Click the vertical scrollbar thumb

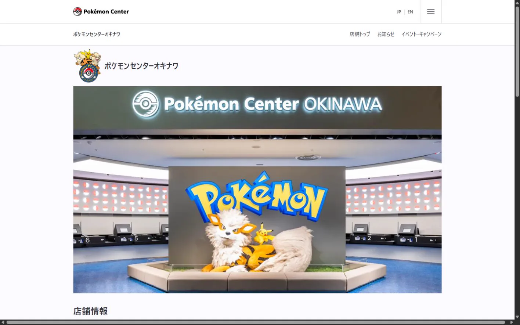pyautogui.click(x=517, y=51)
